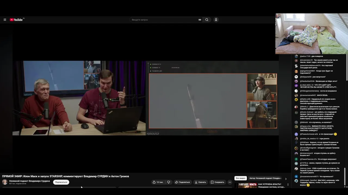Click avatar of @nonamenoname8873 in chat

296,177
